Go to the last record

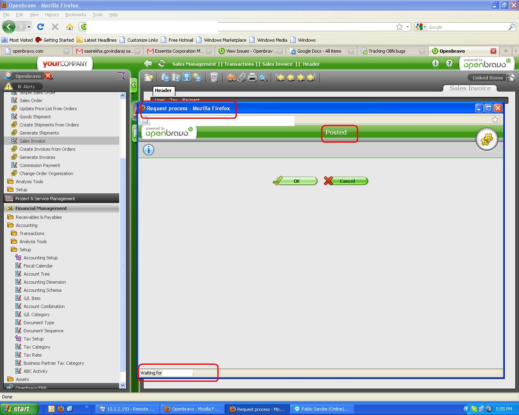tap(311, 77)
